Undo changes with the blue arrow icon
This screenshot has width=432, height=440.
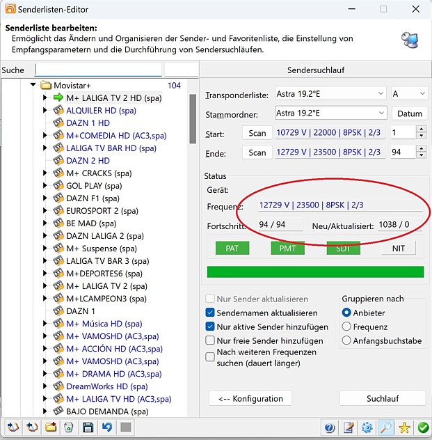107,427
